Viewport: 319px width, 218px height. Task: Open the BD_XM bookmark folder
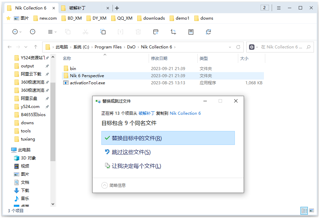pyautogui.click(x=72, y=18)
